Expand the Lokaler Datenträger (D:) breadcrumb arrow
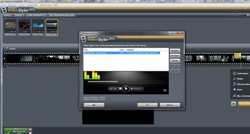Viewport: 250px width, 134px height. [46, 15]
